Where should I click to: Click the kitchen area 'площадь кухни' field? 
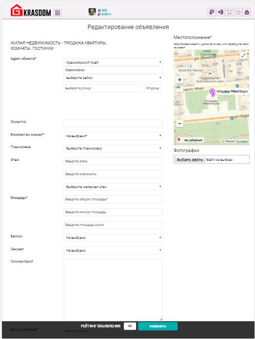113,225
